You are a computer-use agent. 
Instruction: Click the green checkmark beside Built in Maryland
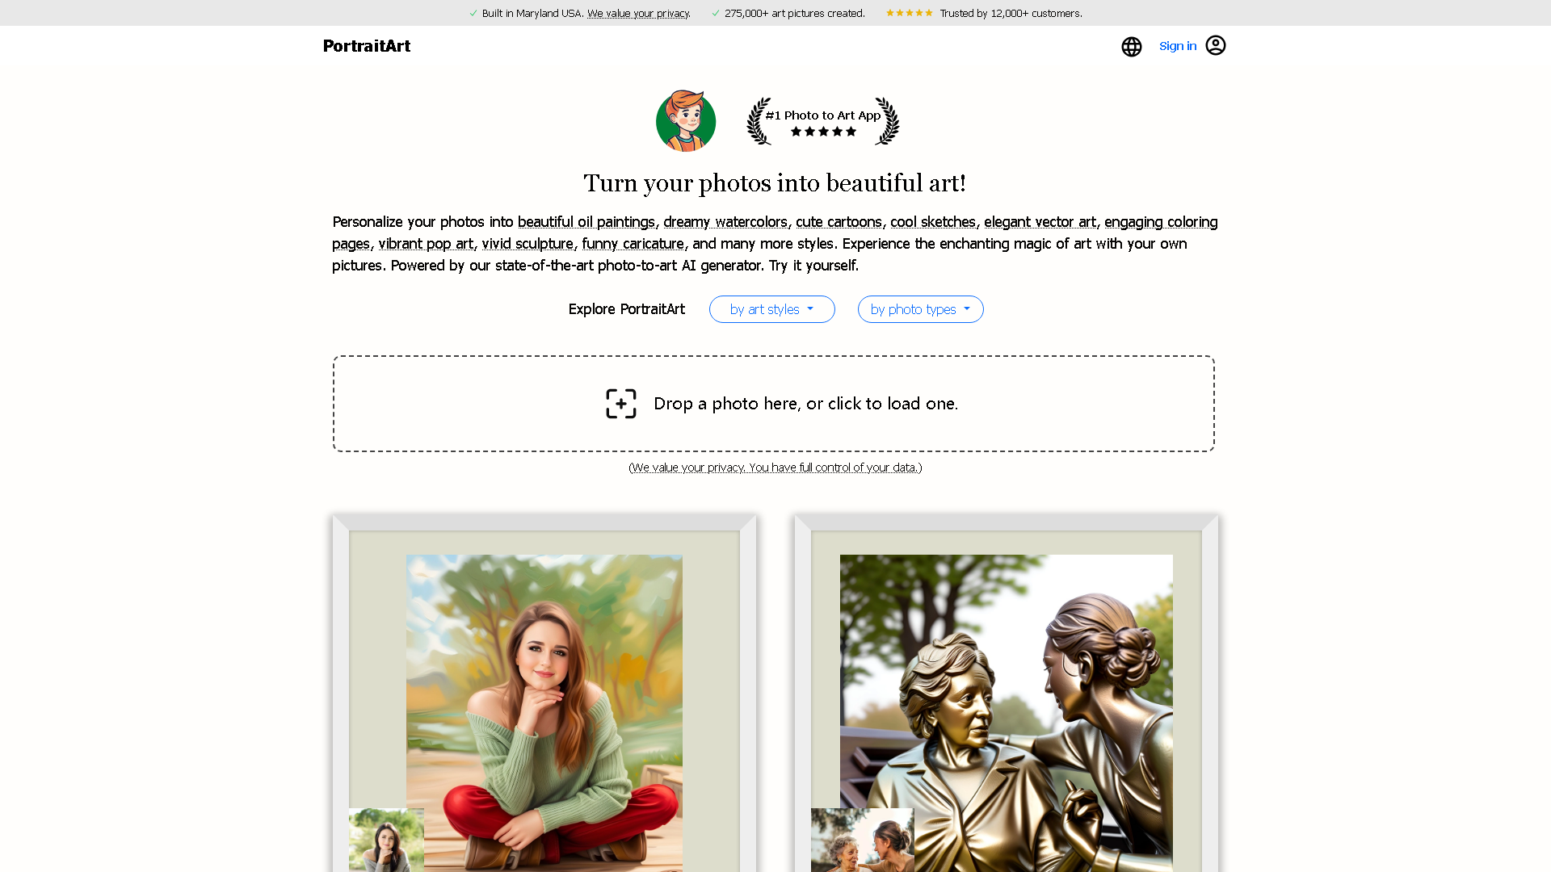coord(473,13)
